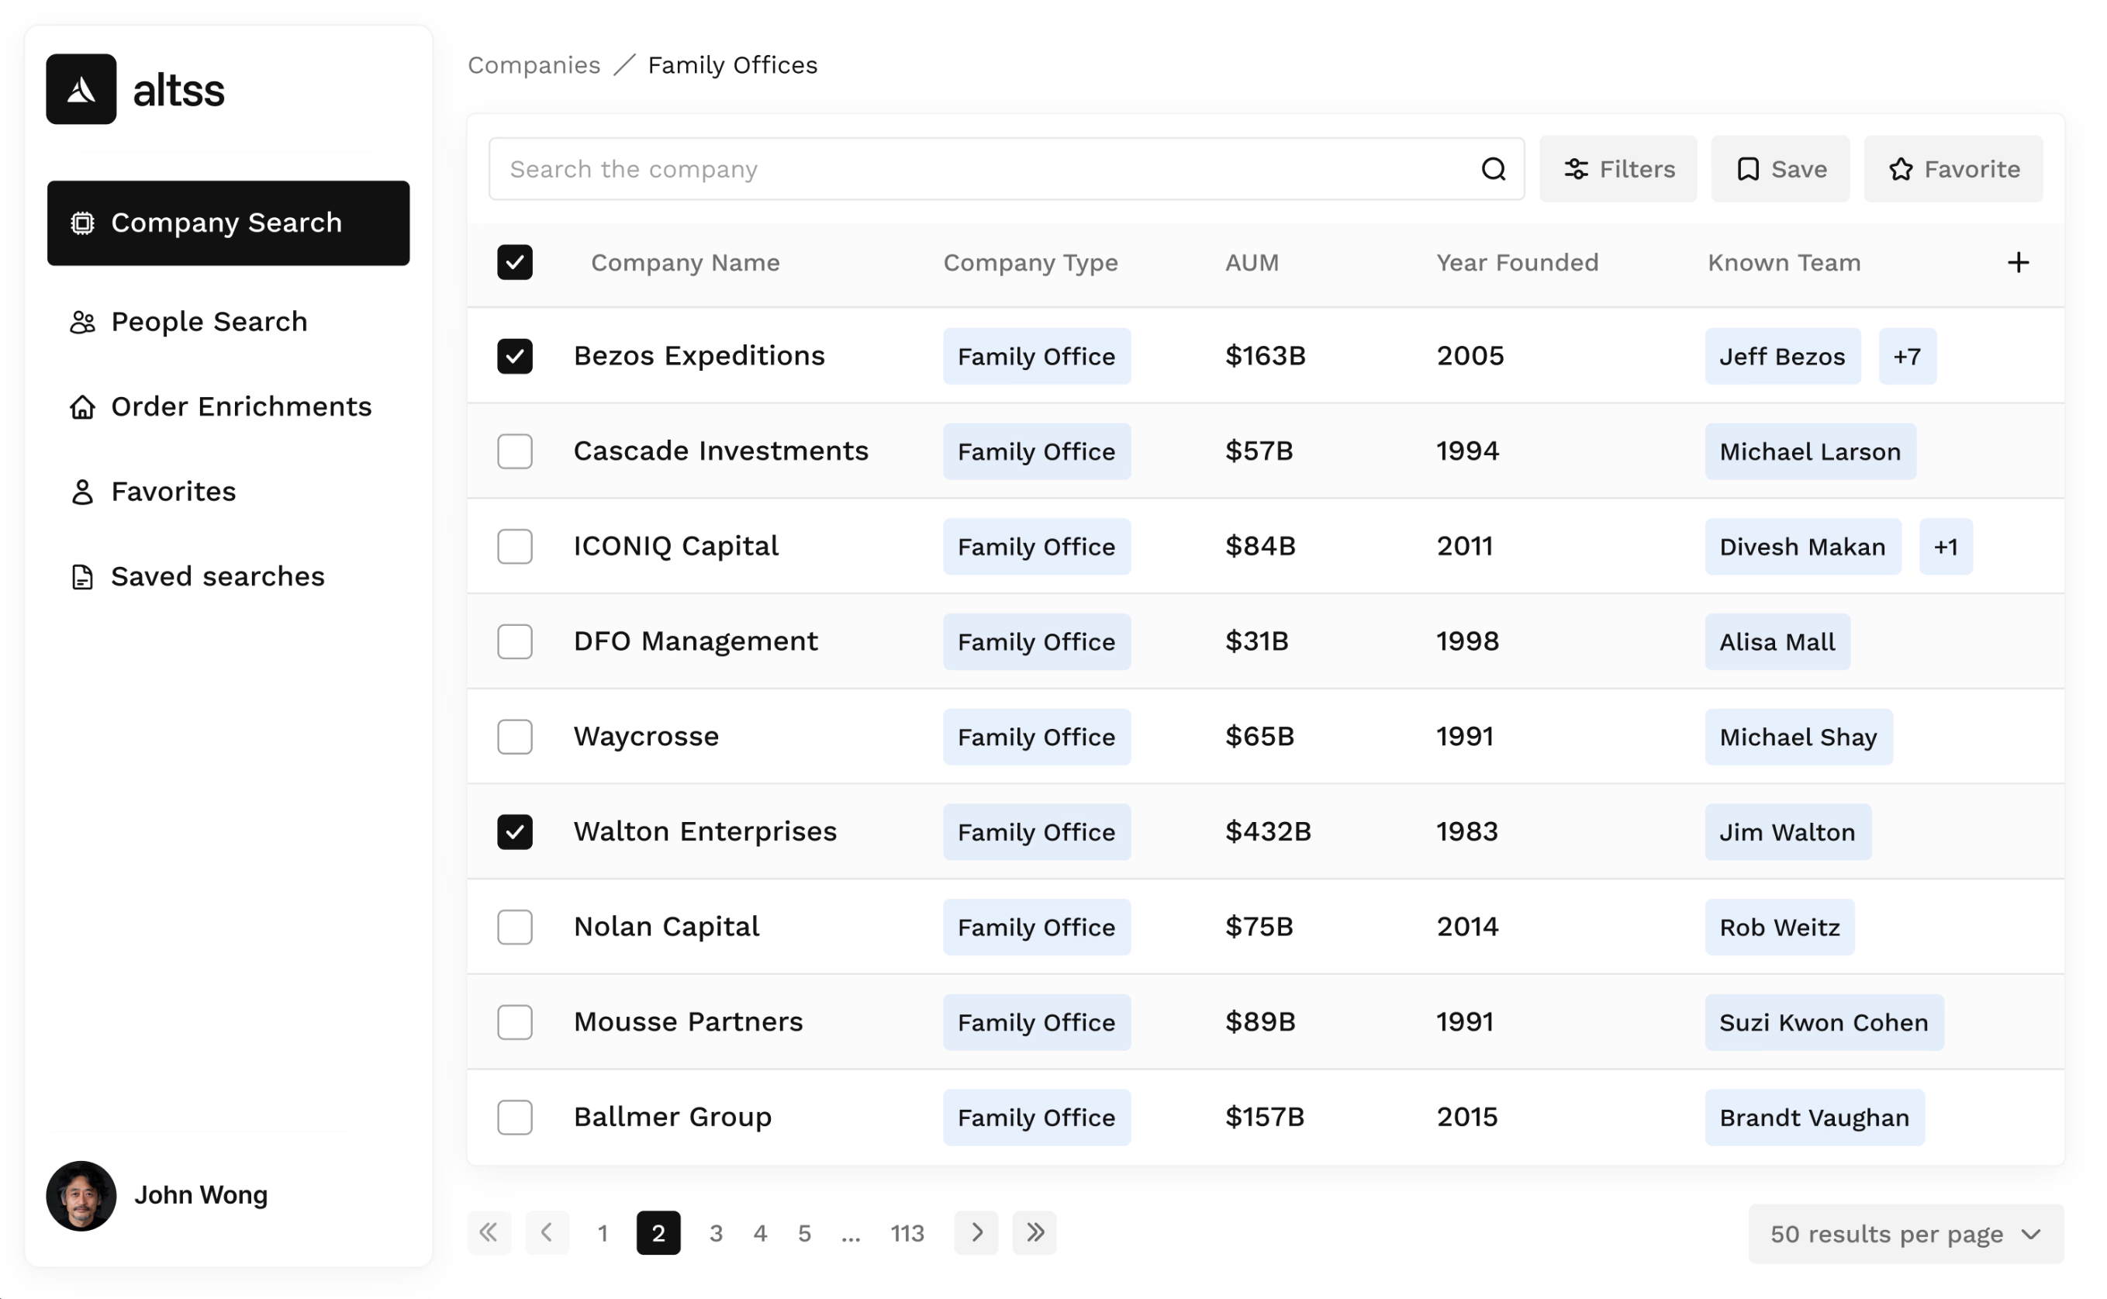The width and height of the screenshot is (2107, 1299).
Task: Jump to the last page arrow
Action: (x=1035, y=1233)
